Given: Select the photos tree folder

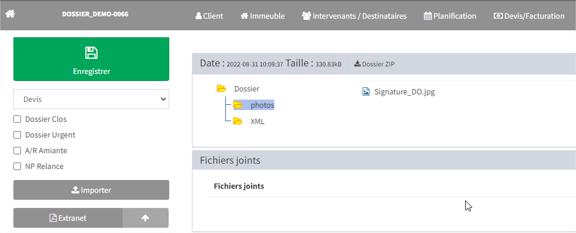Looking at the screenshot, I should pyautogui.click(x=262, y=105).
